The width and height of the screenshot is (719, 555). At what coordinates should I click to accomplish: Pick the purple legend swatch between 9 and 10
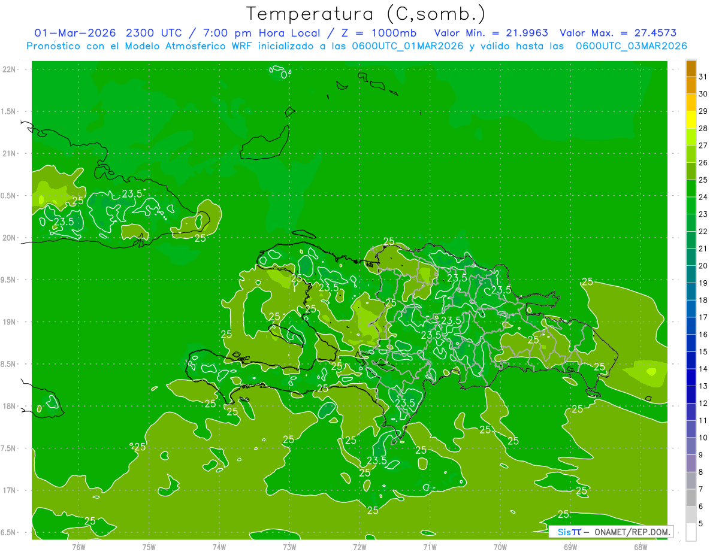pos(691,447)
